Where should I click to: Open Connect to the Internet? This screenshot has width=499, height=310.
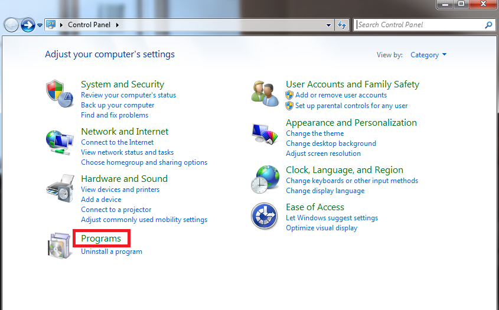click(x=117, y=142)
